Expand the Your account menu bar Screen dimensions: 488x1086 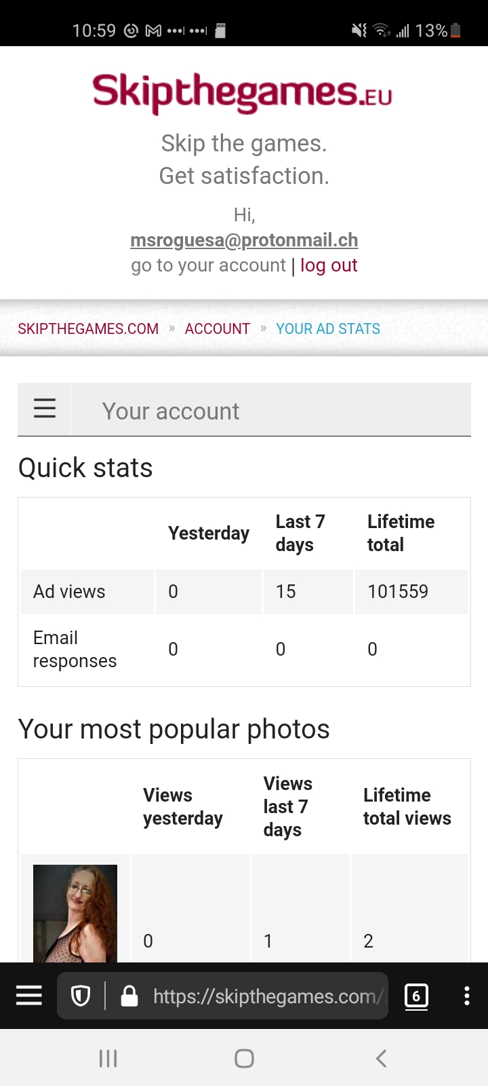(x=271, y=411)
